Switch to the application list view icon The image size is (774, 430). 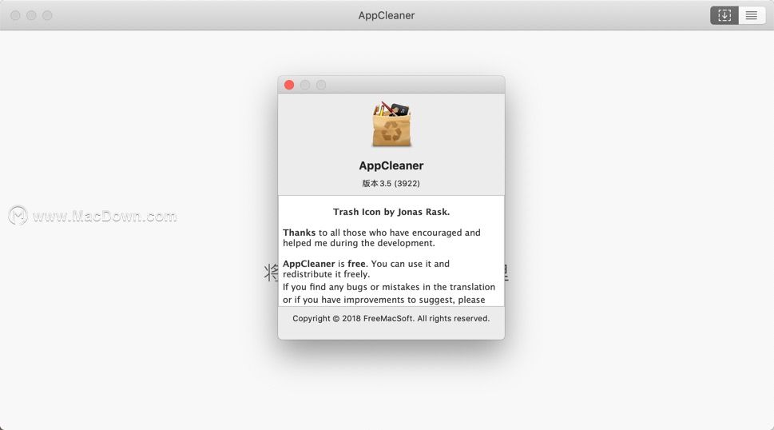pos(752,15)
